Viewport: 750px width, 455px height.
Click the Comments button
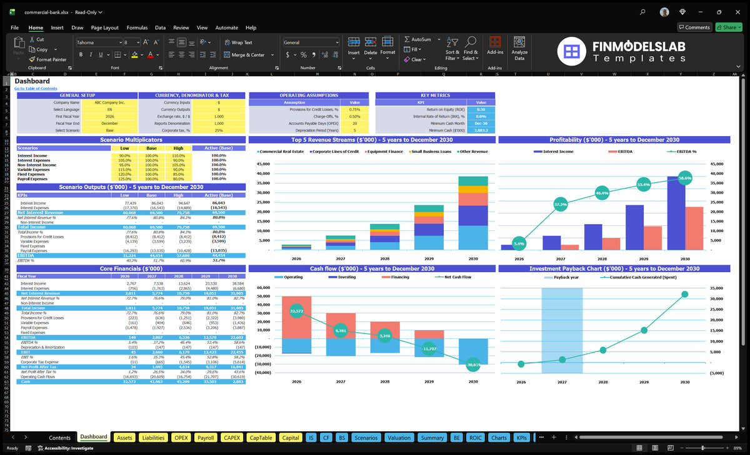coord(694,27)
